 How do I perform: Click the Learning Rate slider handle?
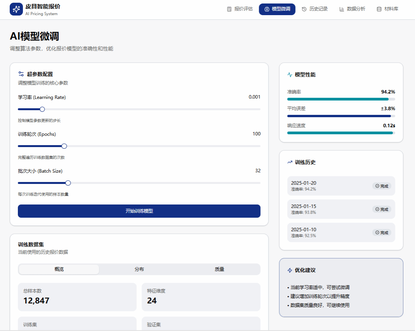tap(42, 109)
